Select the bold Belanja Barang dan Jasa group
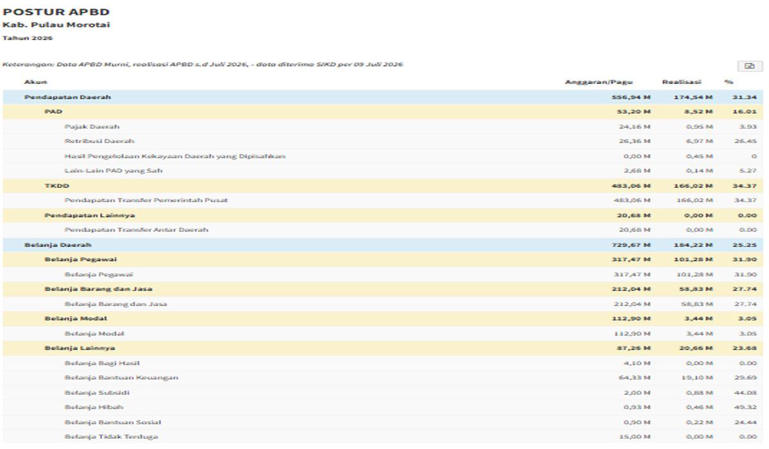 coord(98,289)
